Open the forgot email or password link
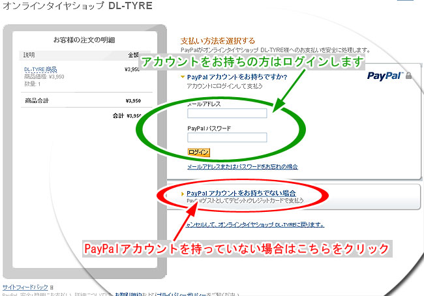The width and height of the screenshot is (424, 296). [x=243, y=167]
